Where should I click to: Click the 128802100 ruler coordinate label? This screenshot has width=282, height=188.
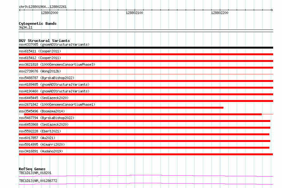click(134, 13)
